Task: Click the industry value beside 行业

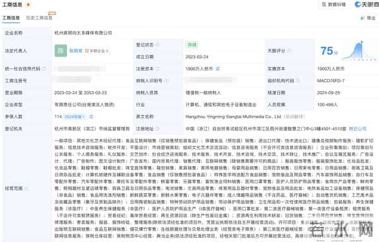Action: point(221,105)
